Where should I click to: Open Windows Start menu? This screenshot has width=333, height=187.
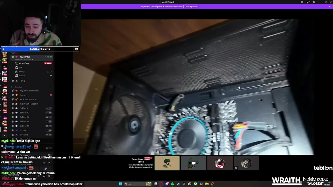click(120, 184)
